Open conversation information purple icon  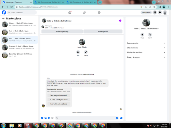point(120,20)
